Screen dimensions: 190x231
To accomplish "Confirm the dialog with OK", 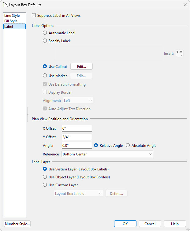I will point(125,224).
